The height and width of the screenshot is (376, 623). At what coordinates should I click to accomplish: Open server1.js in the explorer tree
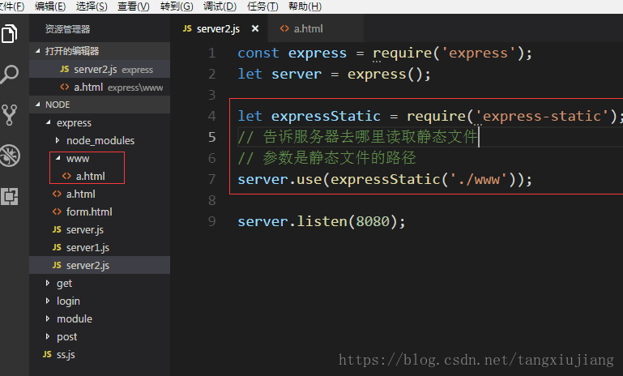[100, 248]
